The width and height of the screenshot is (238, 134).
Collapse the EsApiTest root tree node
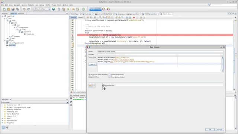[x=2, y=16]
